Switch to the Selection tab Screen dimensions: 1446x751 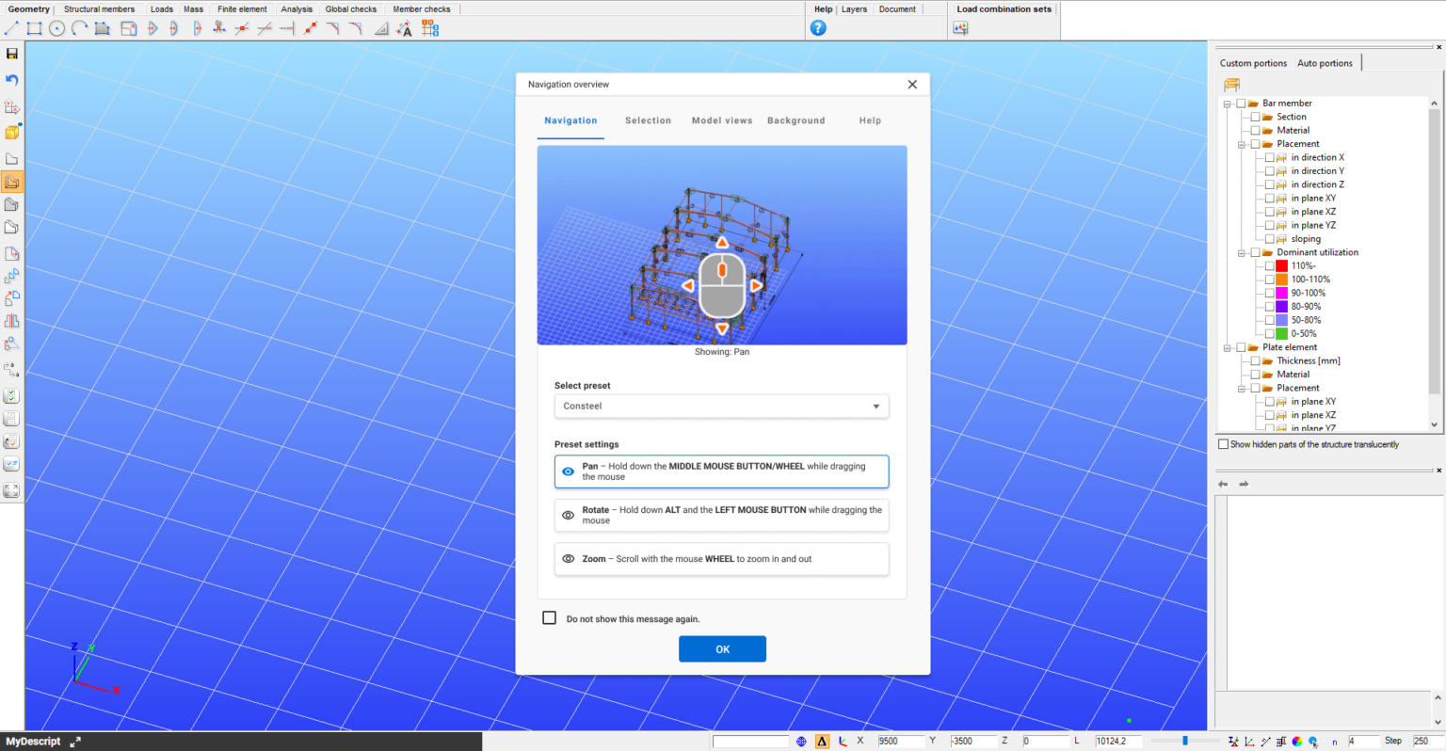click(649, 120)
